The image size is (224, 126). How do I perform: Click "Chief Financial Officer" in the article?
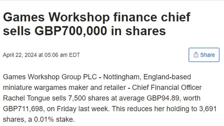[167, 88]
